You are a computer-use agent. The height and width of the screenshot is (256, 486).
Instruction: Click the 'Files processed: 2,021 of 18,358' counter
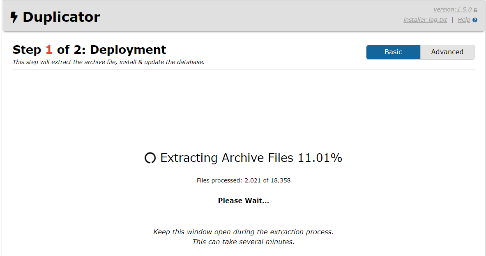point(243,180)
